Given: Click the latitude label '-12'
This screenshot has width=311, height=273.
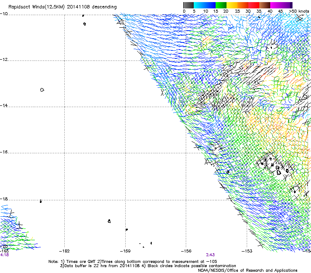Looking at the screenshot, I should 4,60.
